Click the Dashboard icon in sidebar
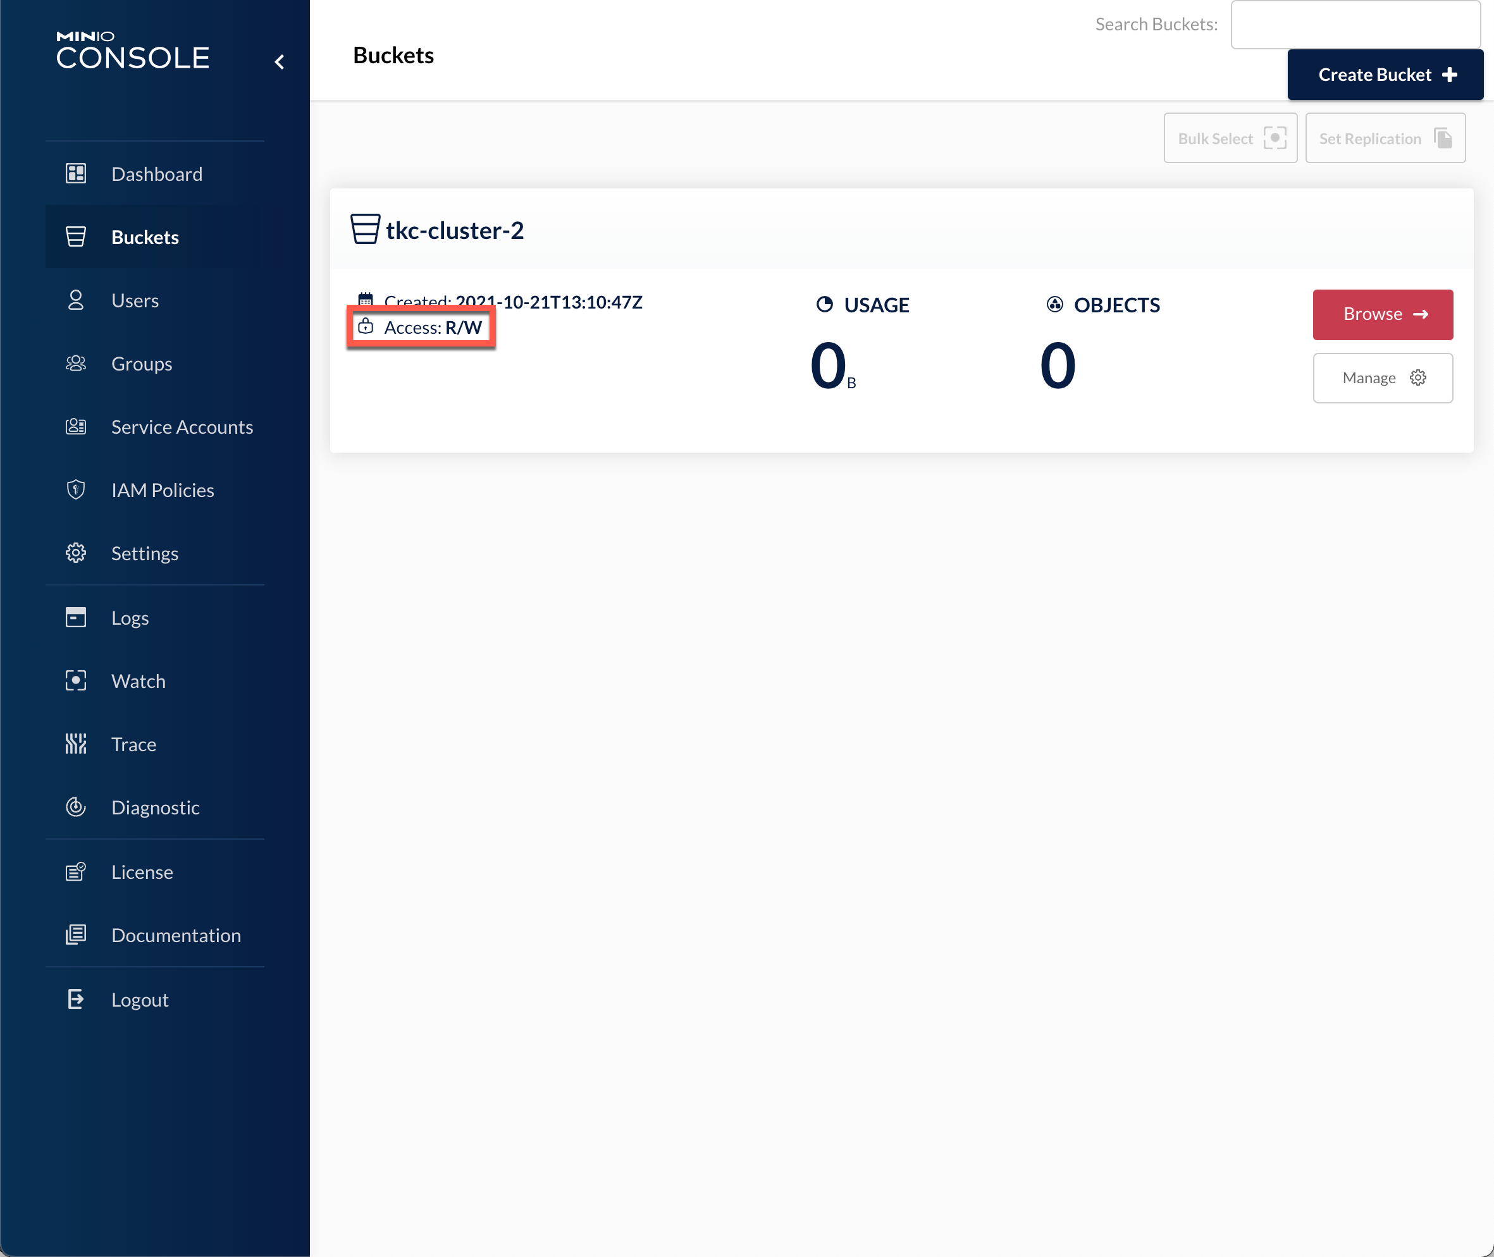 point(76,172)
